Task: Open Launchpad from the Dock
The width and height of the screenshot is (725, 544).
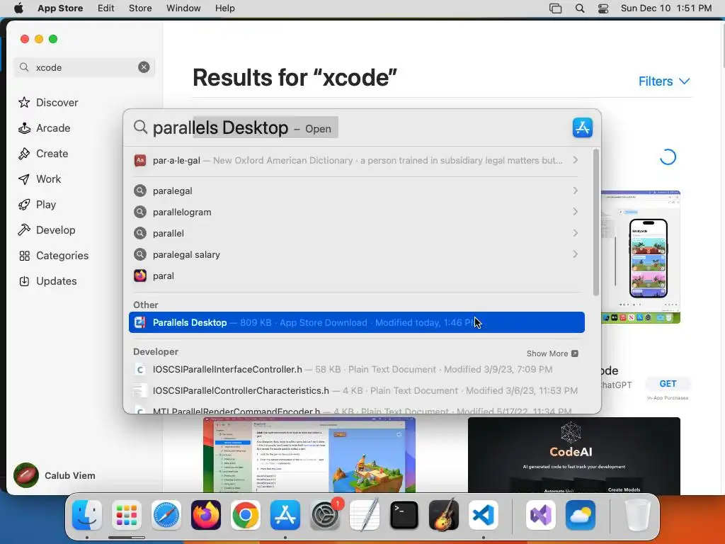Action: tap(126, 514)
